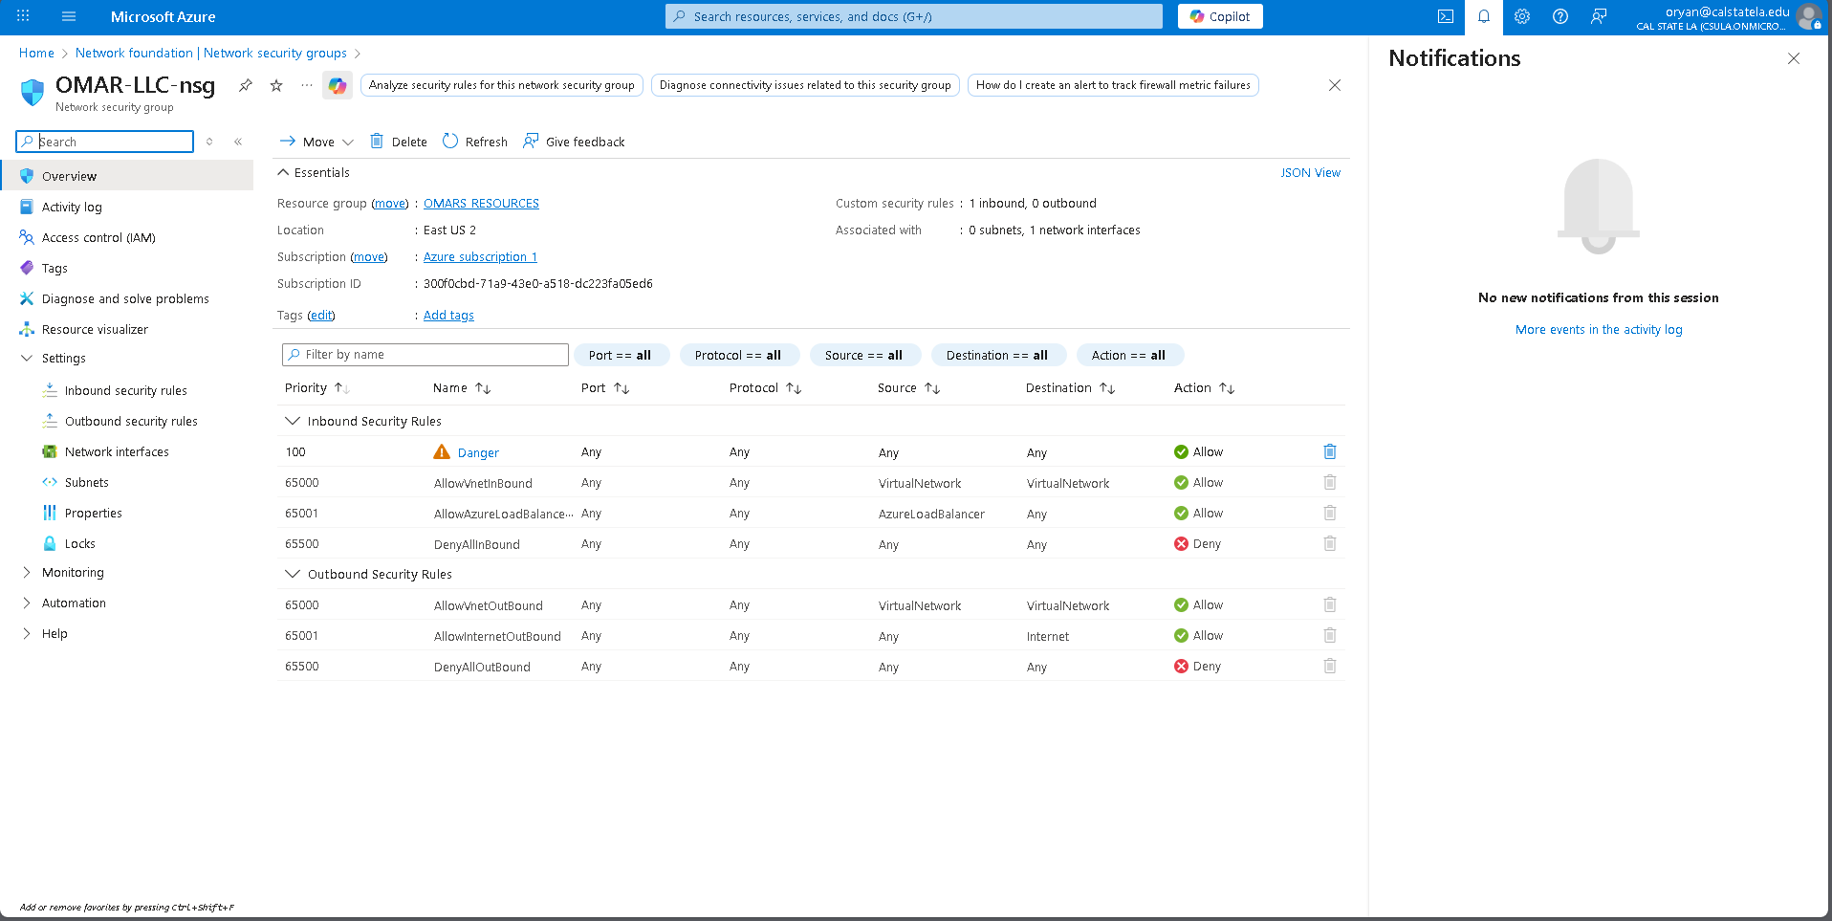The width and height of the screenshot is (1832, 921).
Task: Open the Move dropdown
Action: [316, 142]
